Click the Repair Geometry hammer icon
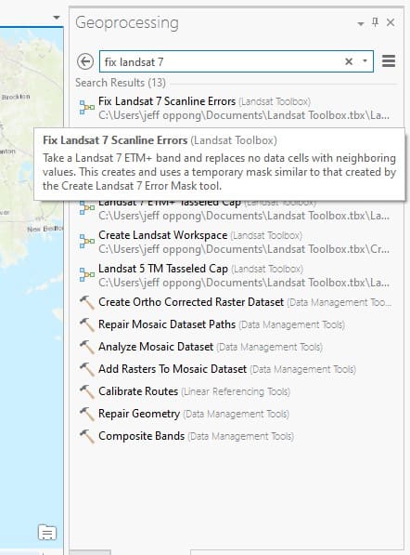Image resolution: width=410 pixels, height=555 pixels. tap(87, 414)
